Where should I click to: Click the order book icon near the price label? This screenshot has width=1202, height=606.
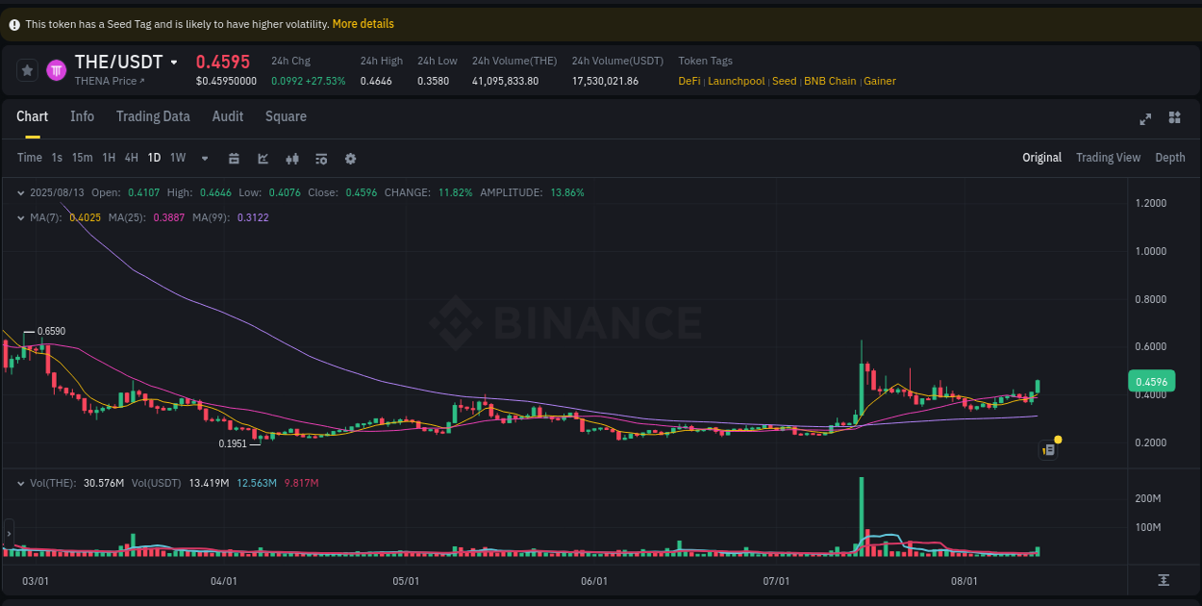1048,449
